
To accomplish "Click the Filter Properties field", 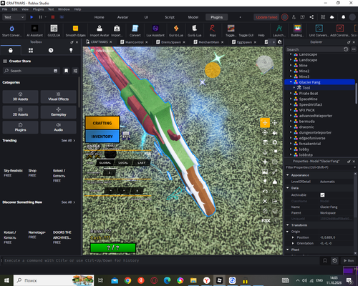I will (320, 167).
